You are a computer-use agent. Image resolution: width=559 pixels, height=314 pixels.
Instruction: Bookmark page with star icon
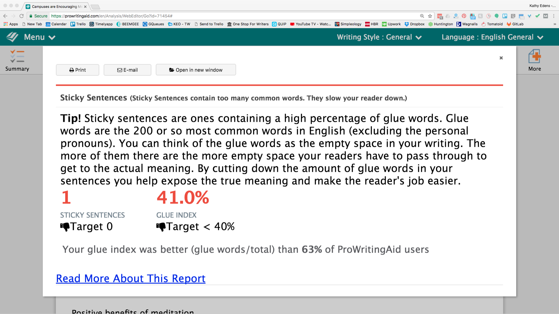point(430,16)
